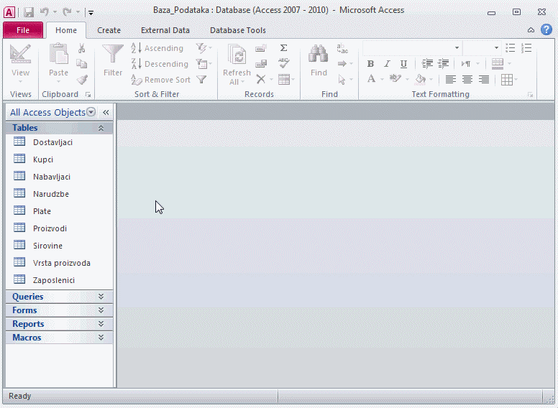Viewport: 558px width, 408px height.
Task: Open Microsoft Access Help
Action: tap(546, 29)
